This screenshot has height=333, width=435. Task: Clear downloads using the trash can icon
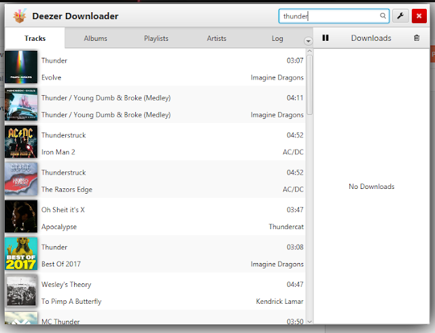417,38
